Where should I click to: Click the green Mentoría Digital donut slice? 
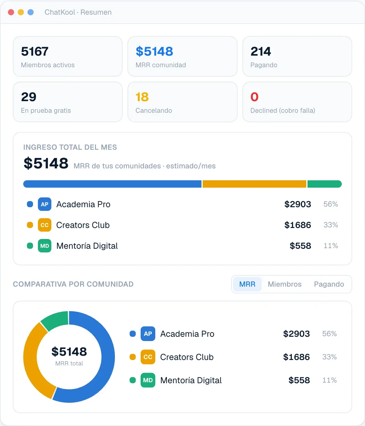pyautogui.click(x=57, y=320)
